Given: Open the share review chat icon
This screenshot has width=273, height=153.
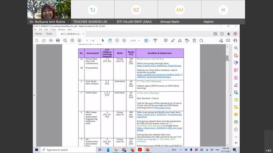Looking at the screenshot, I should pyautogui.click(x=215, y=34).
